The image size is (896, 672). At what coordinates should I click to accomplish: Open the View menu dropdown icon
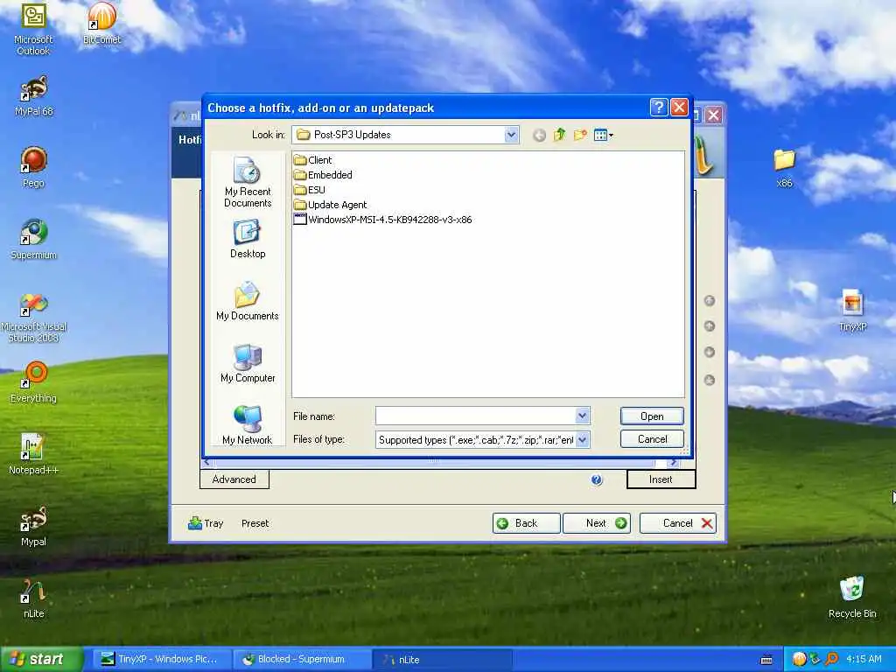[604, 135]
